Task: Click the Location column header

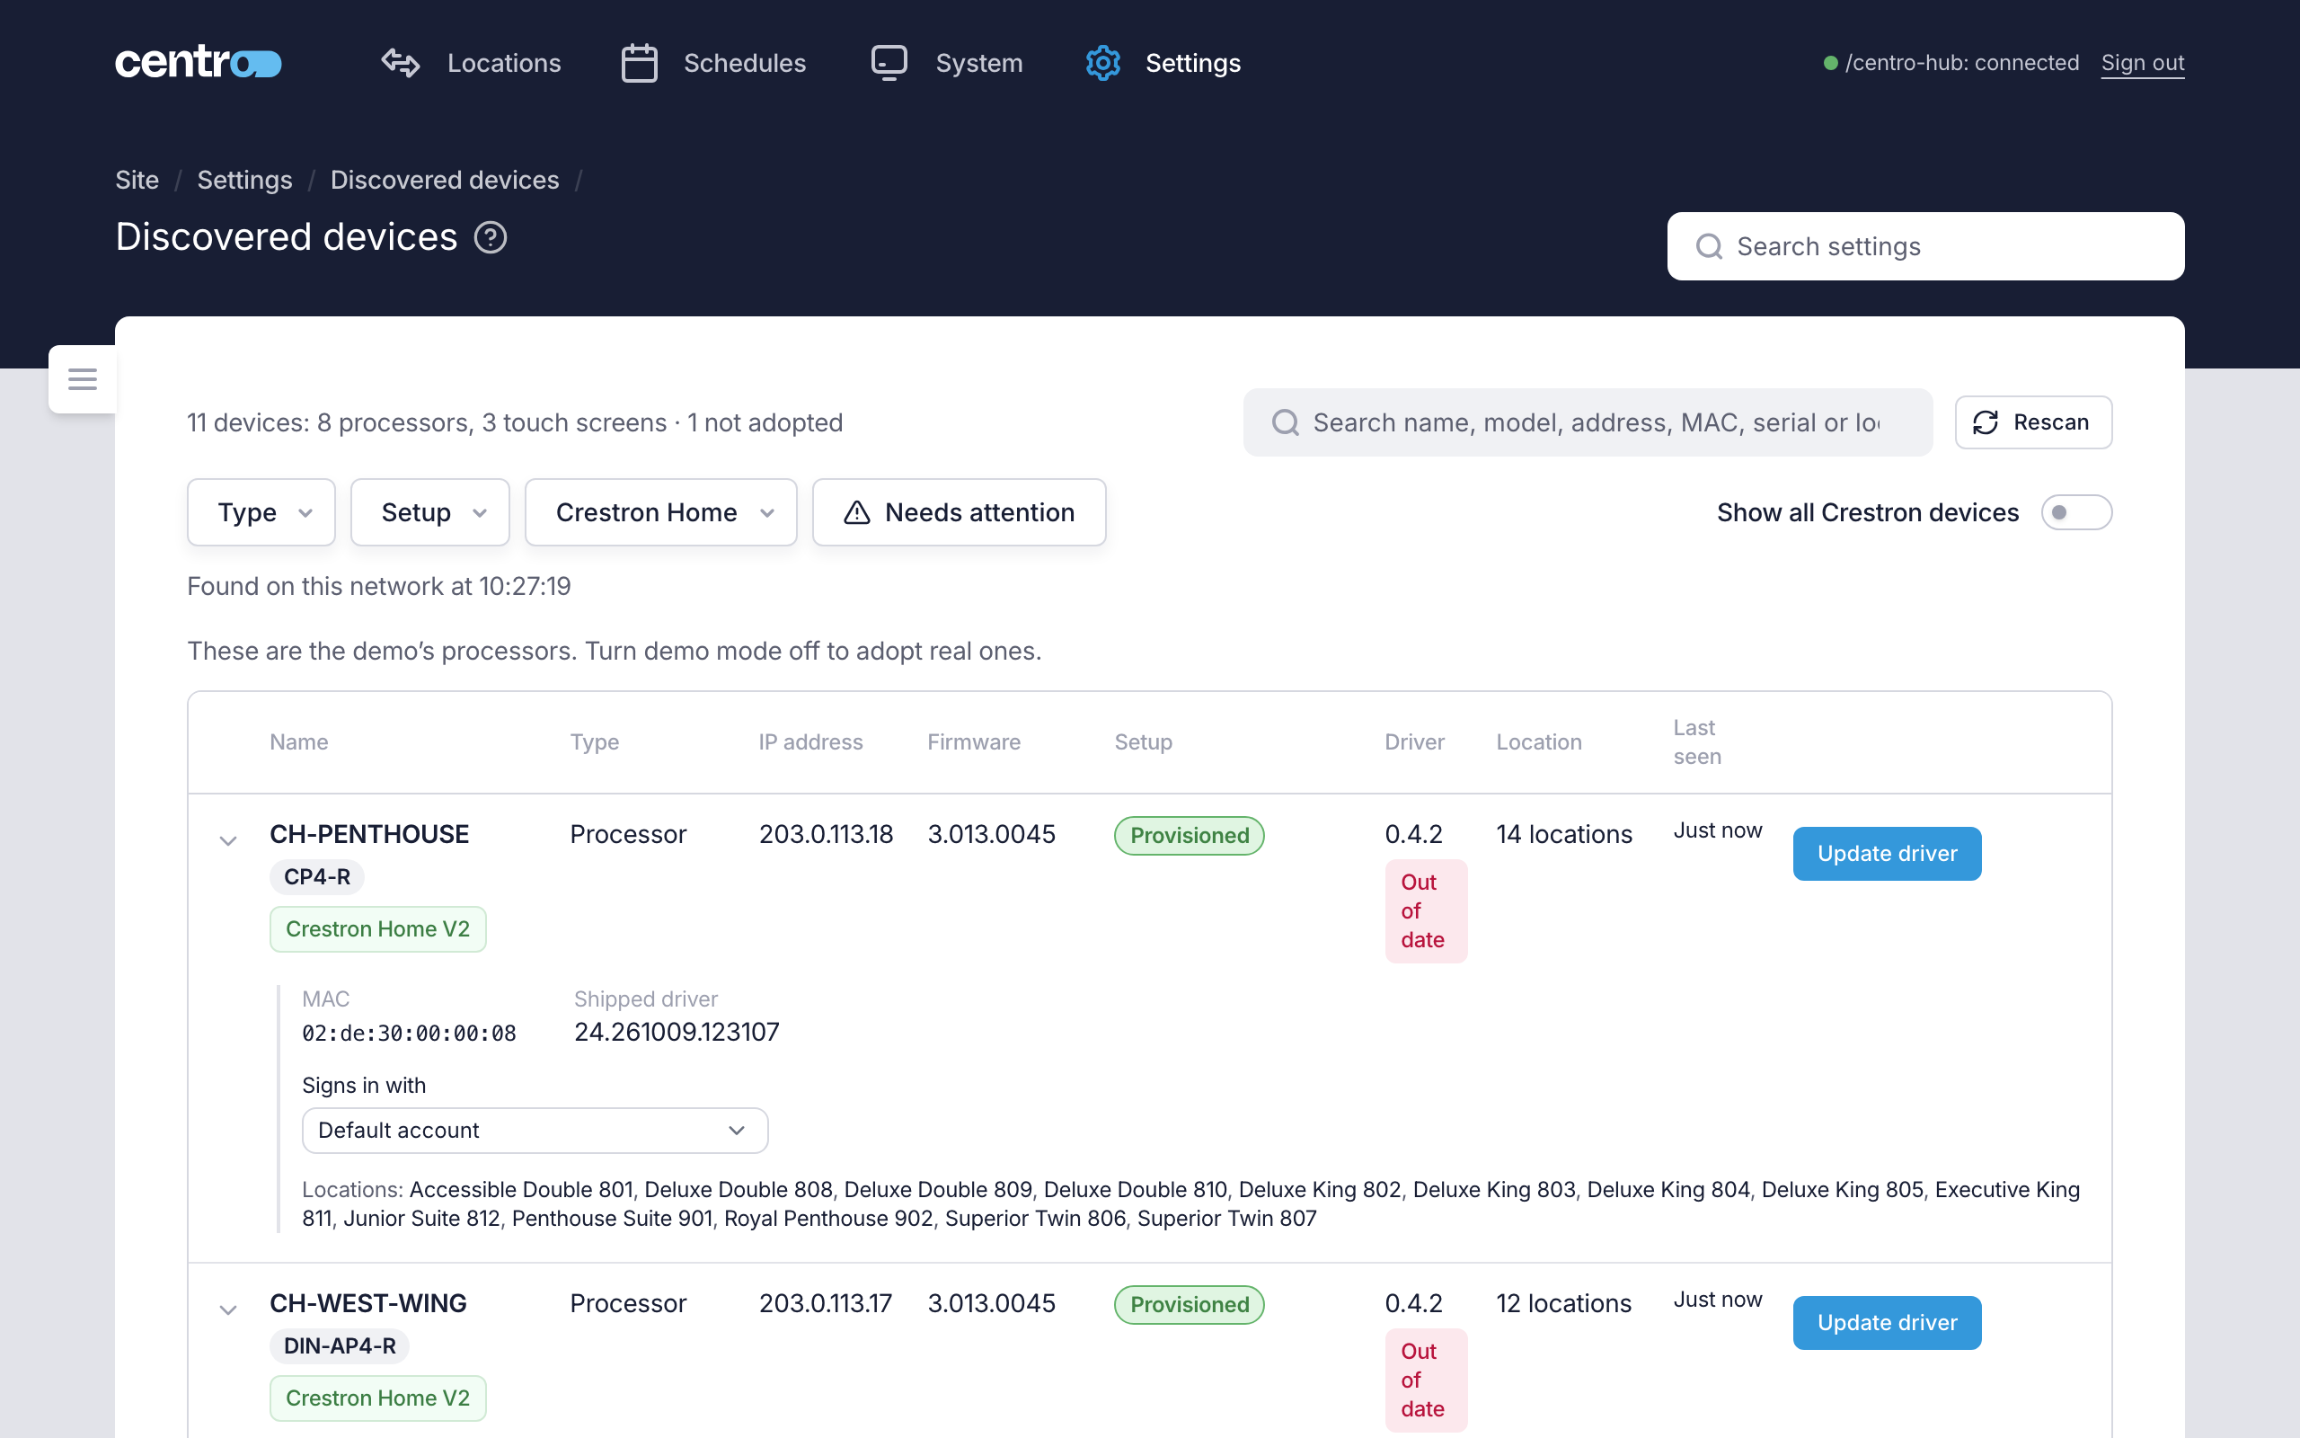Action: [x=1539, y=741]
